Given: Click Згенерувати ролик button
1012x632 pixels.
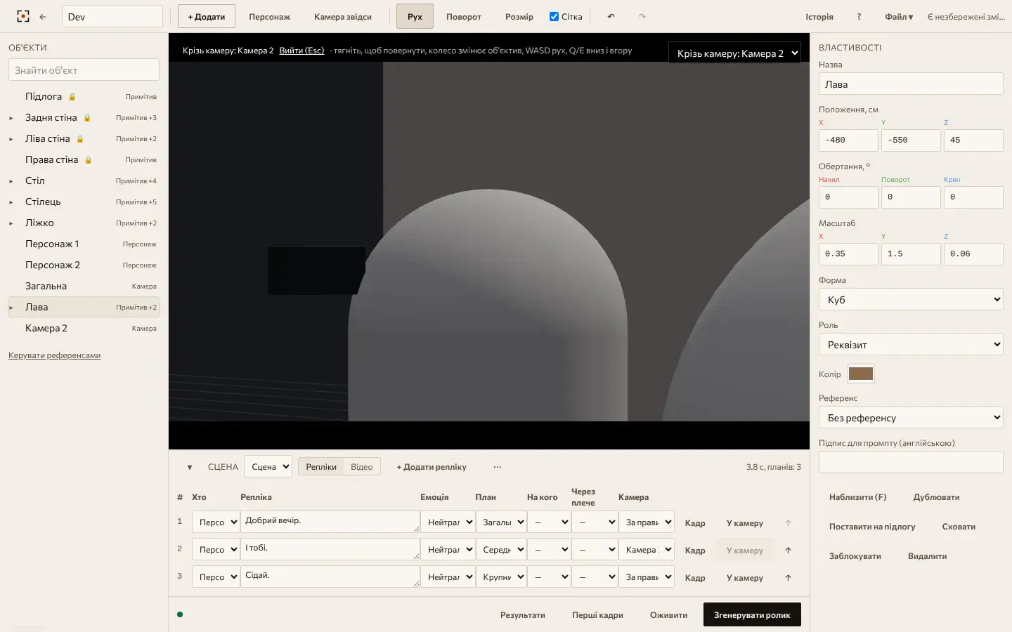Looking at the screenshot, I should coord(752,614).
